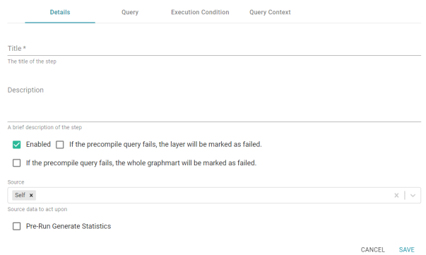This screenshot has width=426, height=255.
Task: Check layer will be marked as failed option
Action: click(x=60, y=145)
